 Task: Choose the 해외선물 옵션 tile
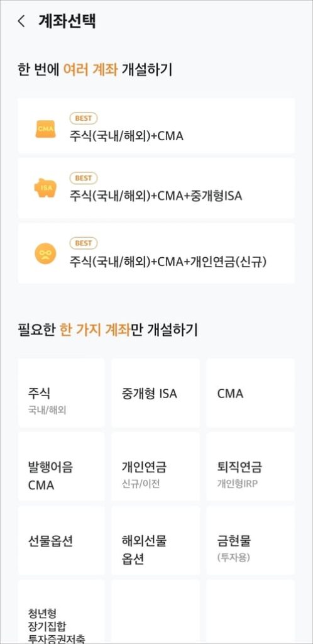[155, 540]
